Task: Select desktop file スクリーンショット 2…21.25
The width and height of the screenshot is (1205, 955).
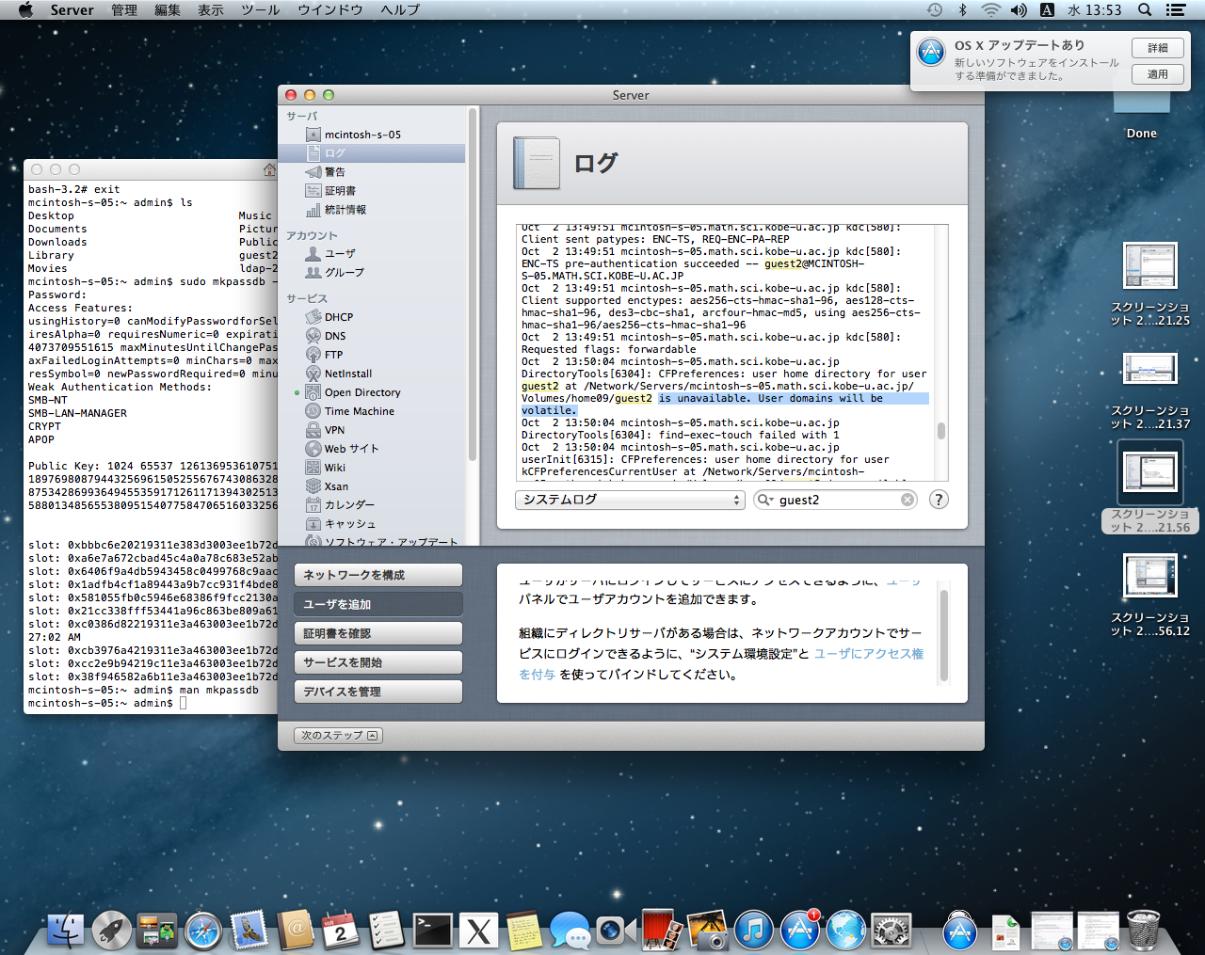Action: [1149, 284]
